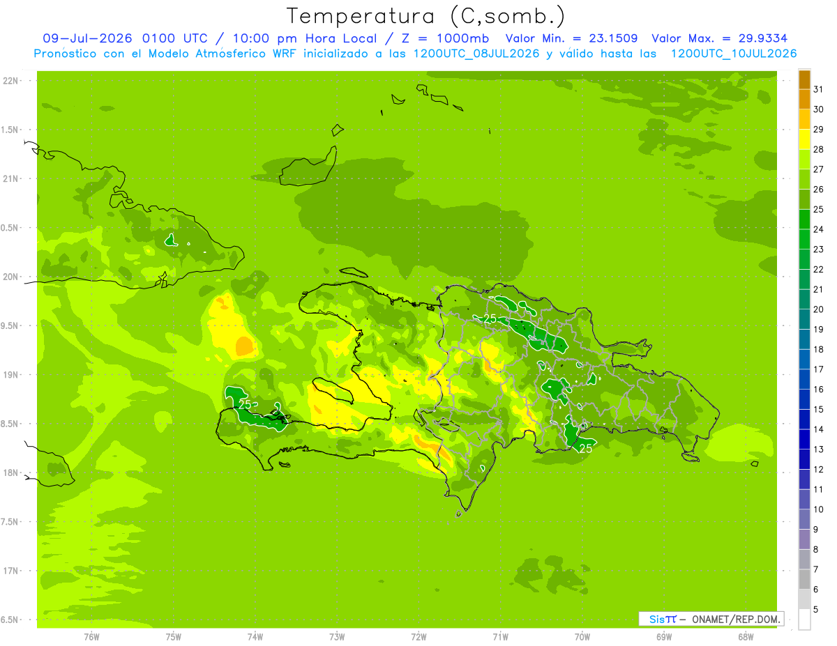Screen dimensions: 837x646
Task: Click the '69W' longitude label
Action: (x=664, y=636)
